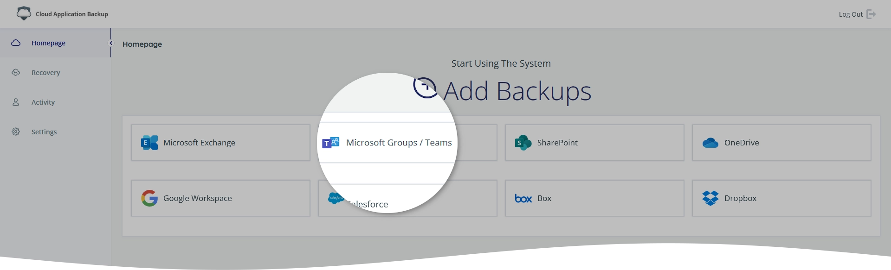Go to Activity in the sidebar
891x270 pixels.
[55, 102]
